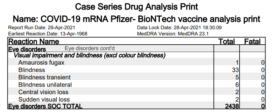Select the Visual impairment and blindness subheading
The height and width of the screenshot is (112, 272).
coord(90,55)
